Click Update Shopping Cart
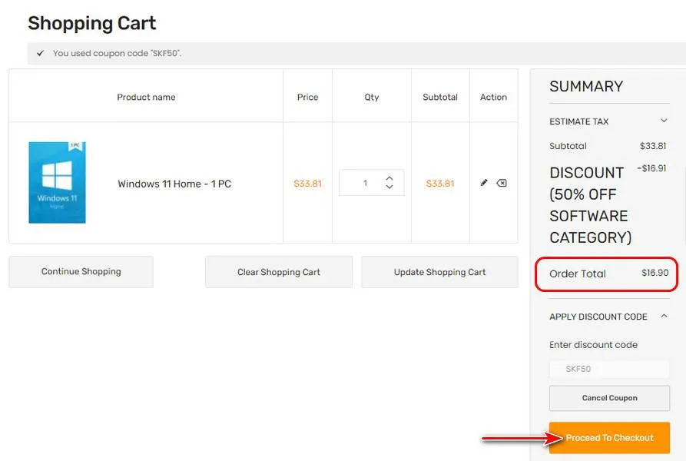Image resolution: width=686 pixels, height=461 pixels. pos(439,272)
